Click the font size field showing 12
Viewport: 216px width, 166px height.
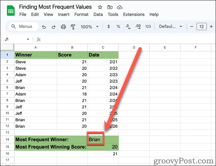point(201,27)
